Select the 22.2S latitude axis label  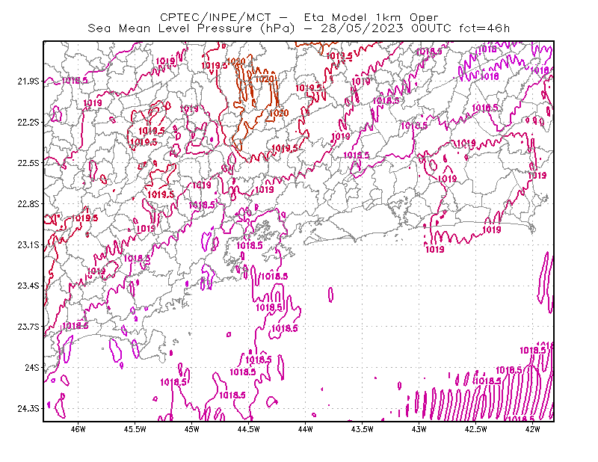(x=28, y=122)
